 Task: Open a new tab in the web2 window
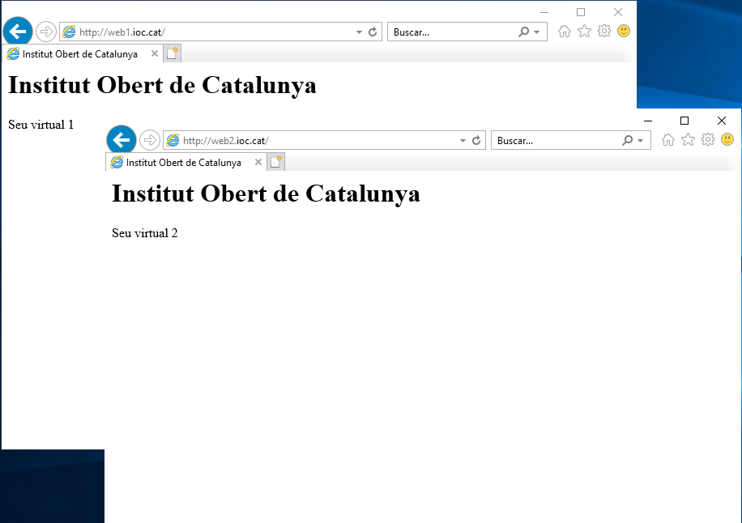(276, 163)
